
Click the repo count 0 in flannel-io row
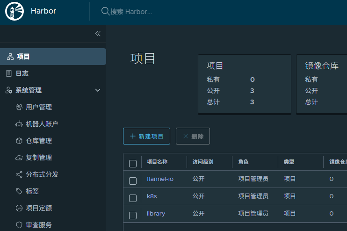(331, 179)
